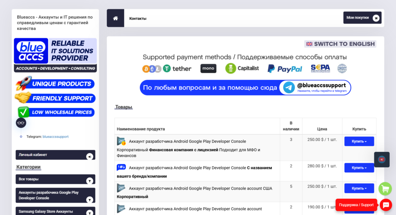Viewport: 396px width, 215px height.
Task: Click the dark floating video widget
Action: coord(382,159)
